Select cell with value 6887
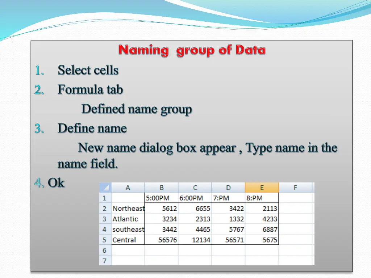The height and width of the screenshot is (278, 371). (262, 229)
